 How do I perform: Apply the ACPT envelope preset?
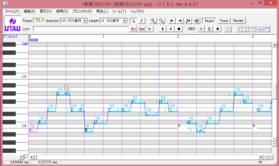(x=239, y=29)
